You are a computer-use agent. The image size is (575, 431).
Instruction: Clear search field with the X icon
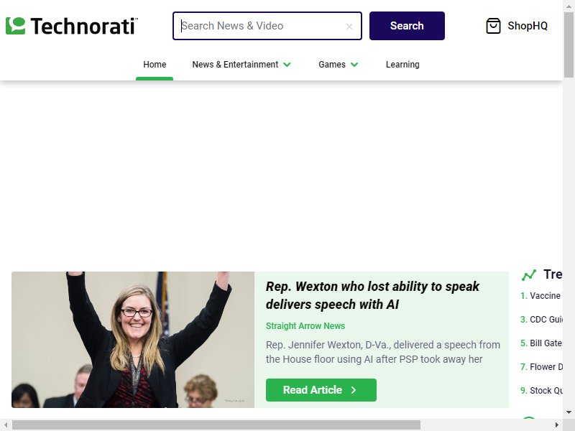349,27
